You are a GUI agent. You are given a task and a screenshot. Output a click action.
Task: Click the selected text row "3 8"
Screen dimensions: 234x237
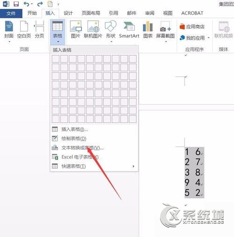click(x=194, y=172)
